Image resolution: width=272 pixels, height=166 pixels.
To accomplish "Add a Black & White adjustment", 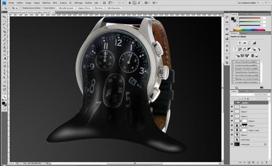I will pyautogui.click(x=249, y=49).
